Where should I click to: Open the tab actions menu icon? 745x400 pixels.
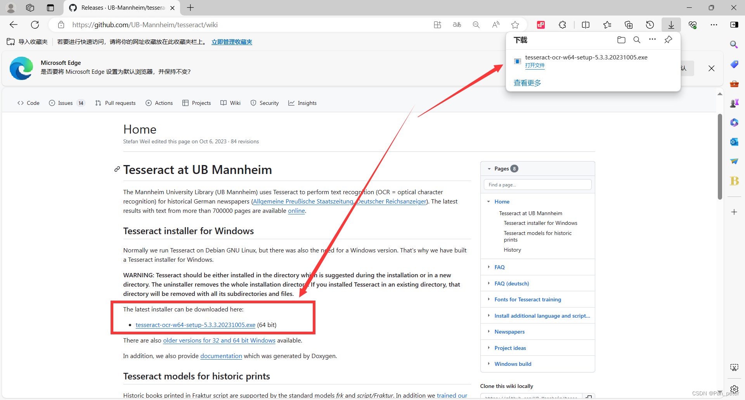[x=50, y=8]
